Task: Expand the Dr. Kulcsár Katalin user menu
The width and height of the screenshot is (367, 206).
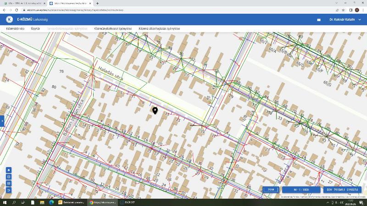Action: pos(345,20)
